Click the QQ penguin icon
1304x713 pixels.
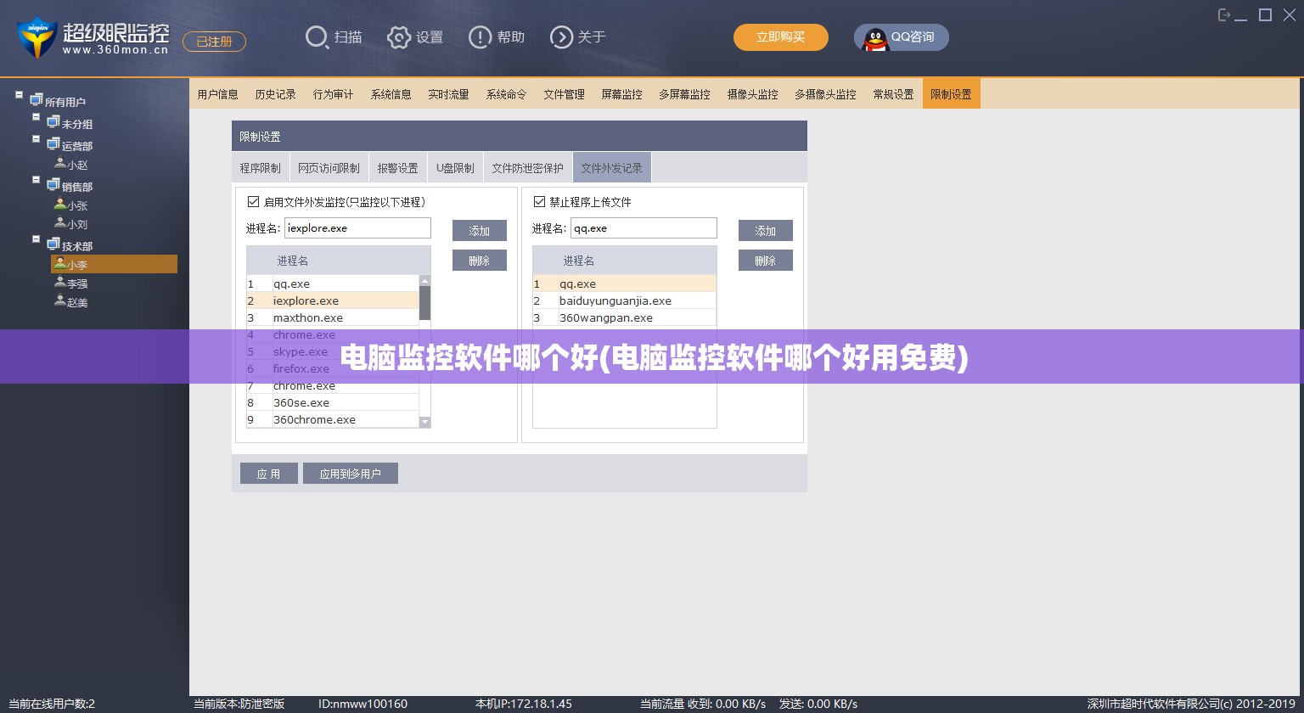[x=876, y=37]
